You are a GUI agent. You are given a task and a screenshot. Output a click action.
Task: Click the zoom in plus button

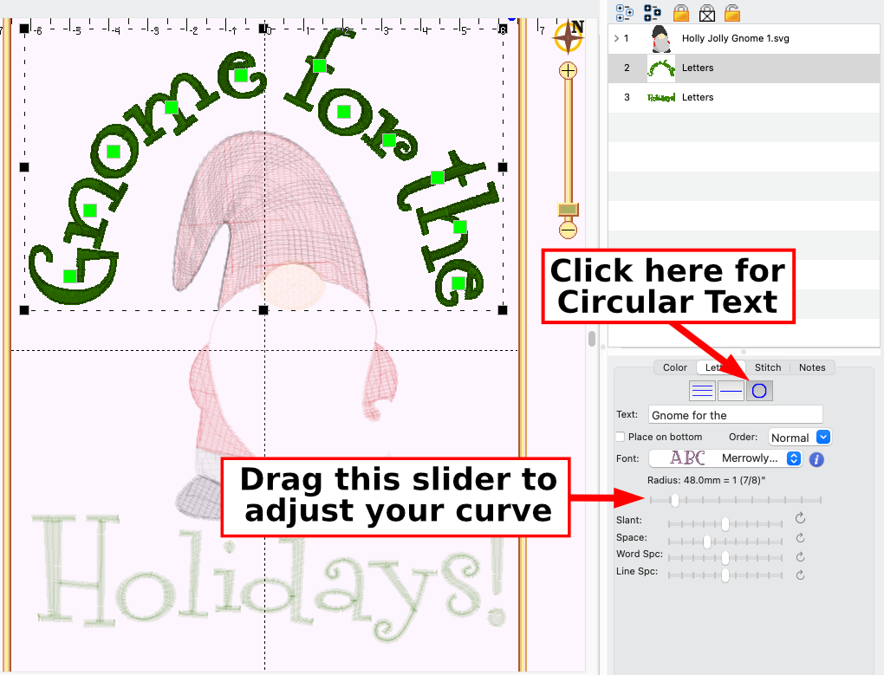(568, 71)
